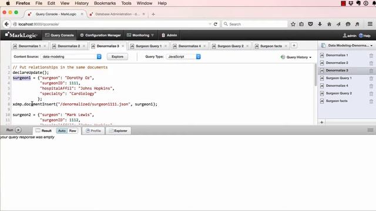
Task: Switch to Denormalize 4 tab
Action: [x=189, y=46]
